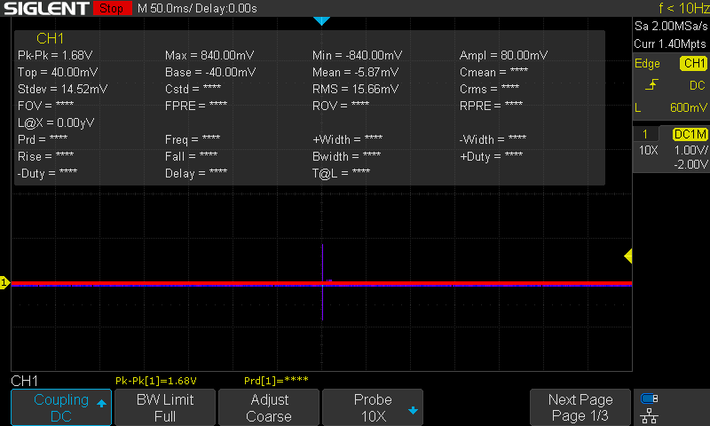Click the timebase M 50.0ms reading

tap(164, 9)
